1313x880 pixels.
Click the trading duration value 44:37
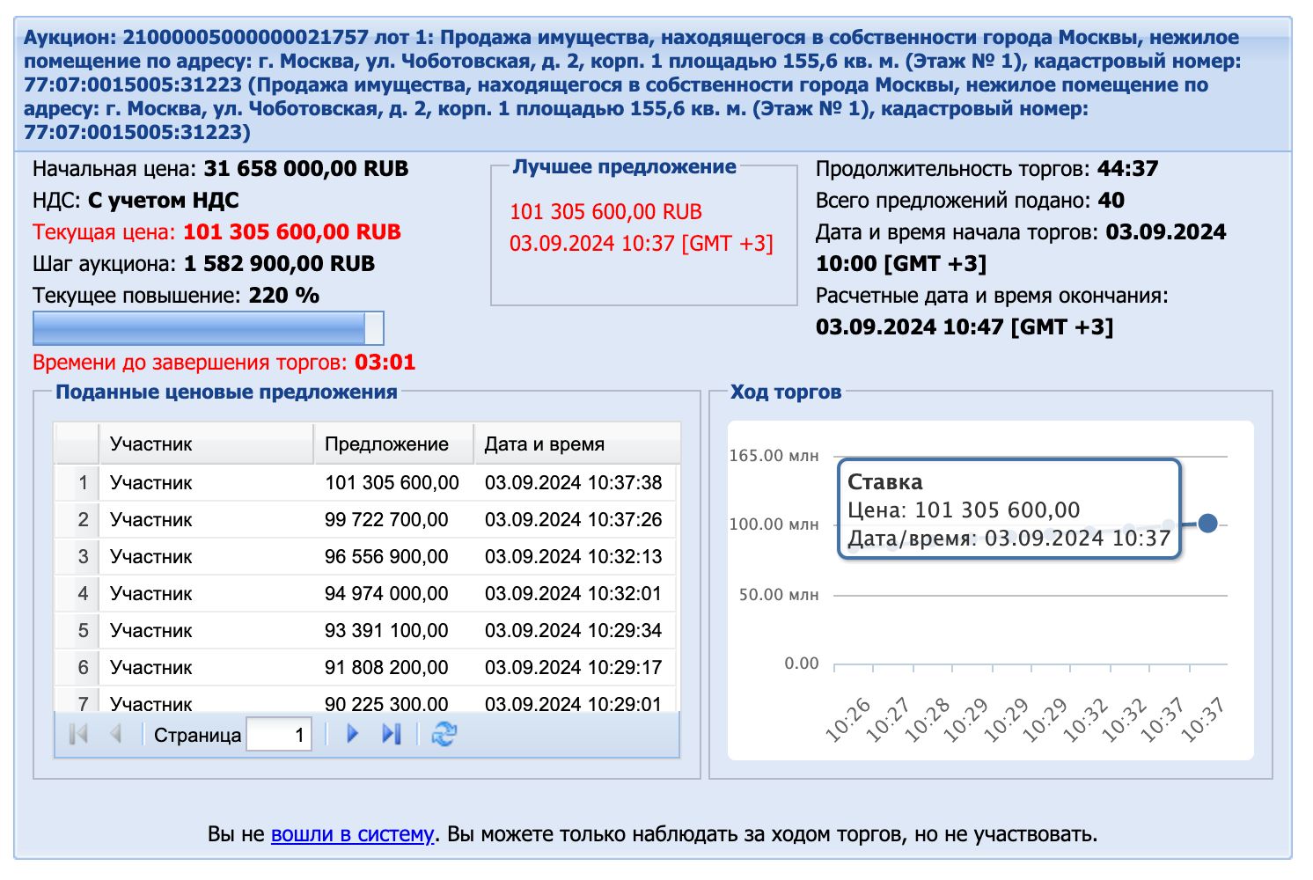click(x=1127, y=169)
